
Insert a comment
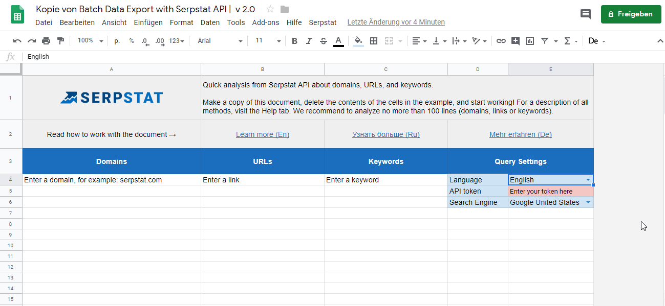tap(516, 41)
